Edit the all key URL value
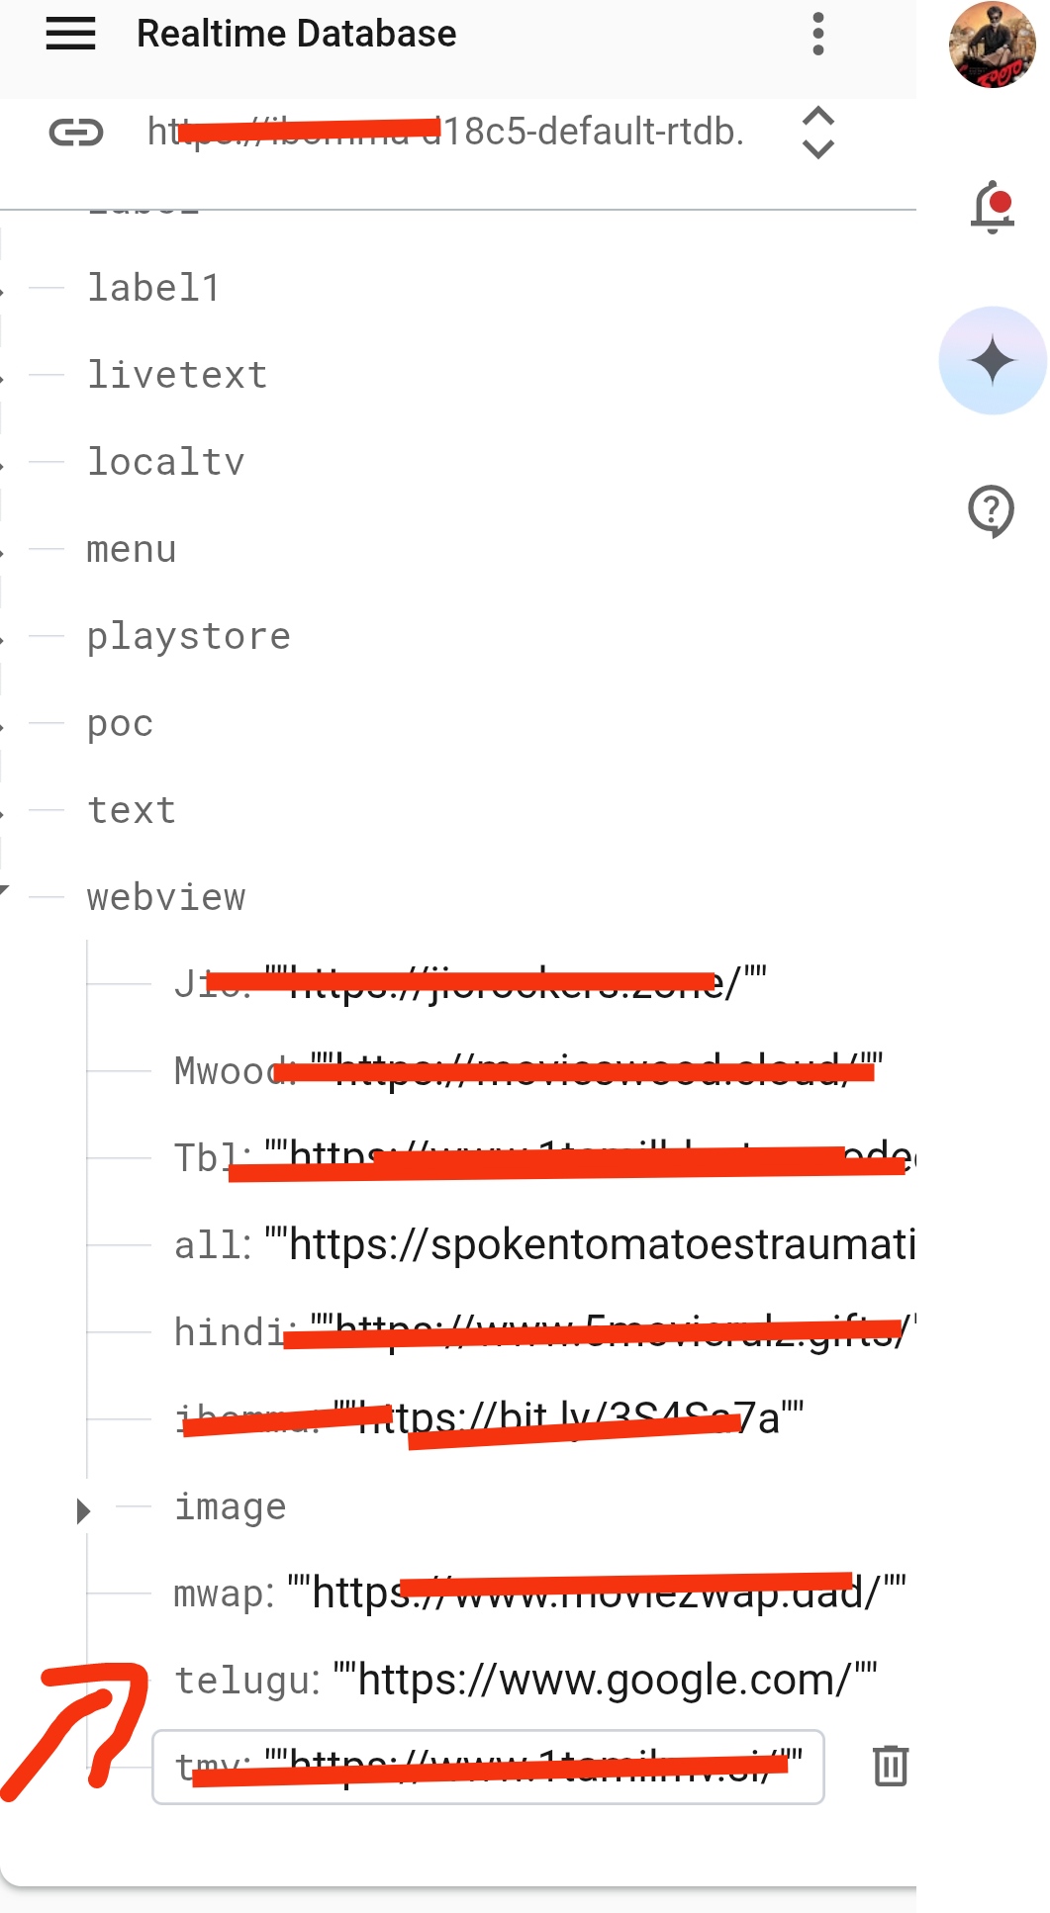This screenshot has height=1913, width=1050. tap(591, 1244)
